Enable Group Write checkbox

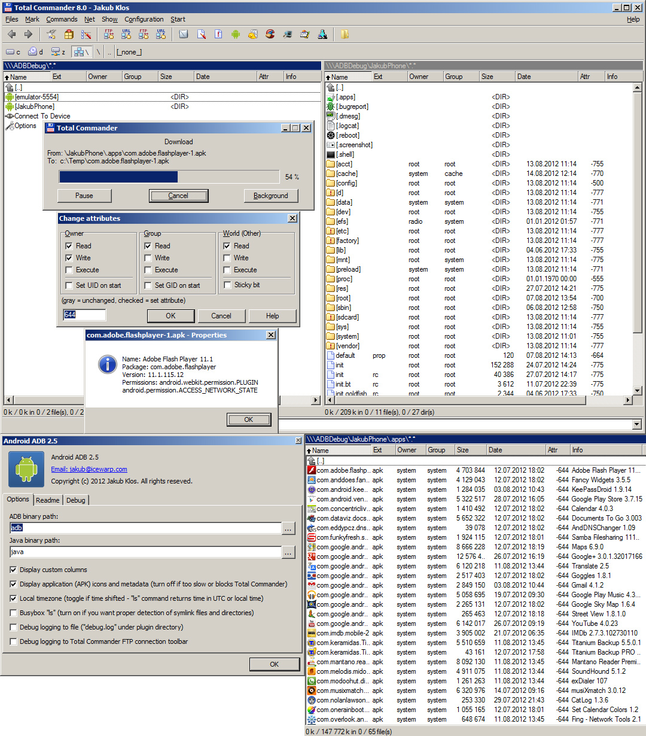(148, 258)
